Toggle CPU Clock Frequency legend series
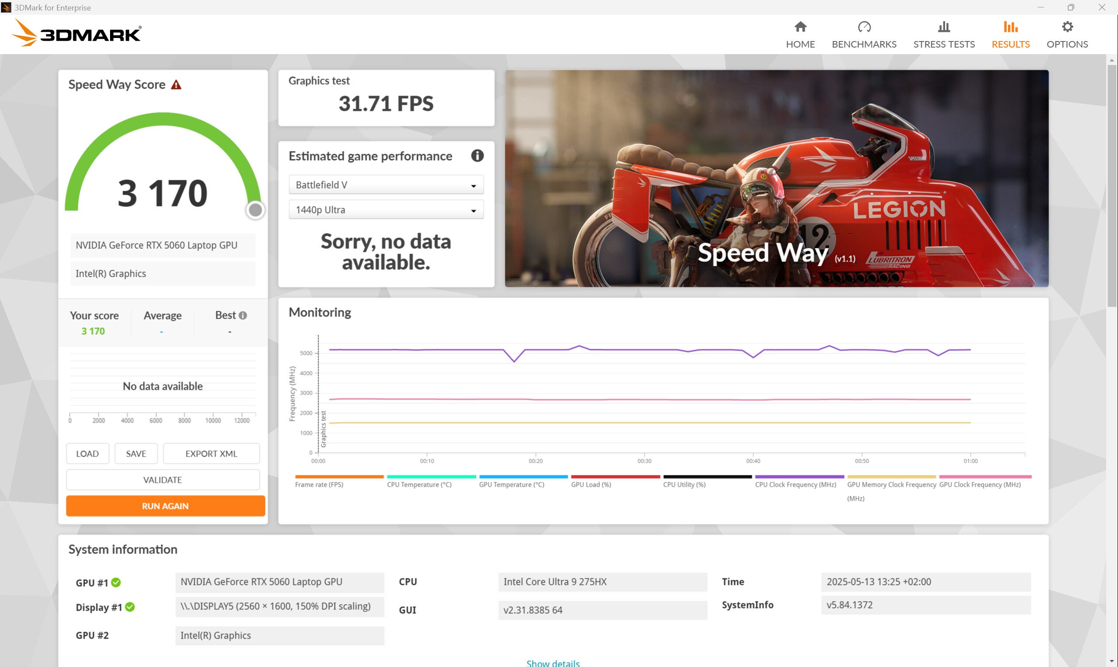Viewport: 1118px width, 667px height. (795, 485)
